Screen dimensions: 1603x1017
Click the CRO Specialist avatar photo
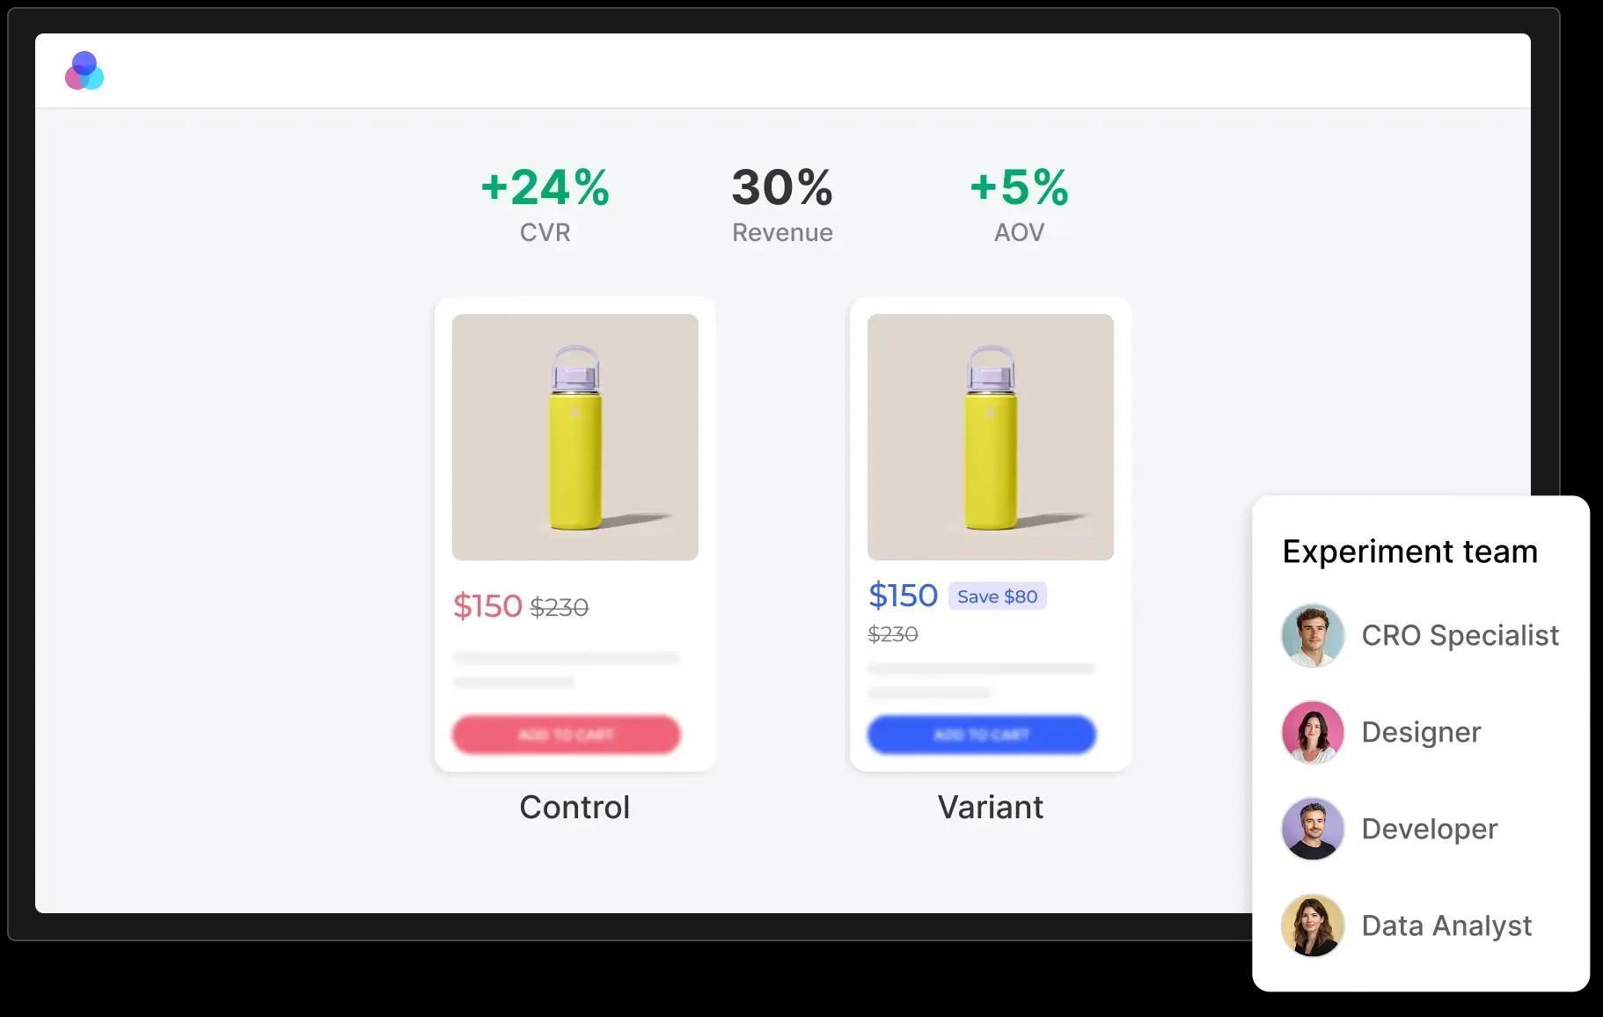pos(1312,635)
